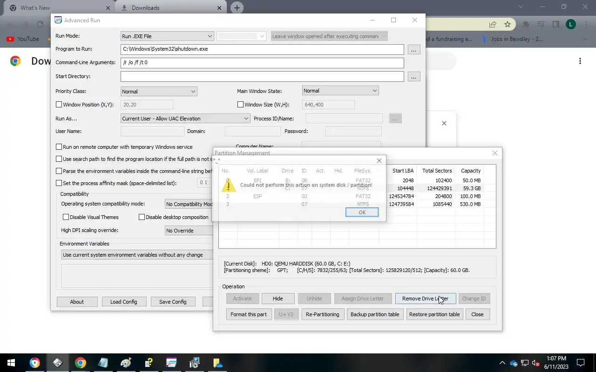The height and width of the screenshot is (372, 596).
Task: Enable Window Size (W,H) checkbox
Action: [240, 105]
